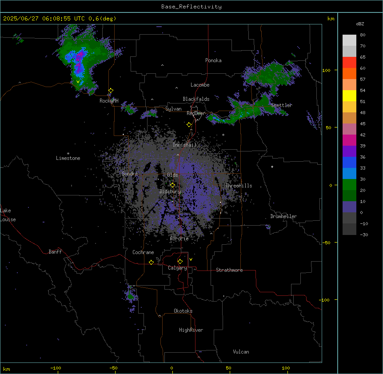Click the Okotoks label
Image resolution: width=383 pixels, height=374 pixels.
tap(183, 311)
